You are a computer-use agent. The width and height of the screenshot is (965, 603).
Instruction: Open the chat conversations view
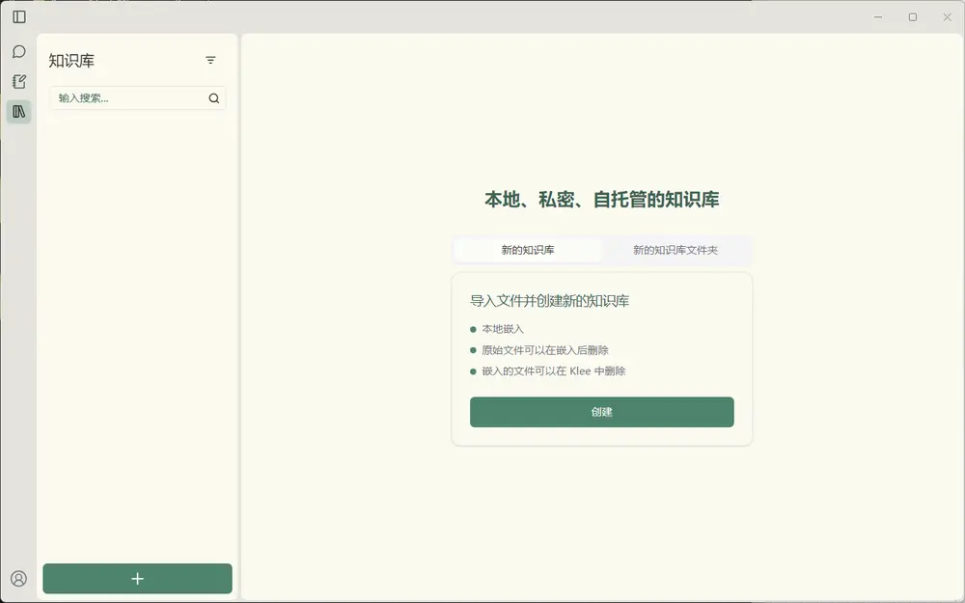(19, 51)
